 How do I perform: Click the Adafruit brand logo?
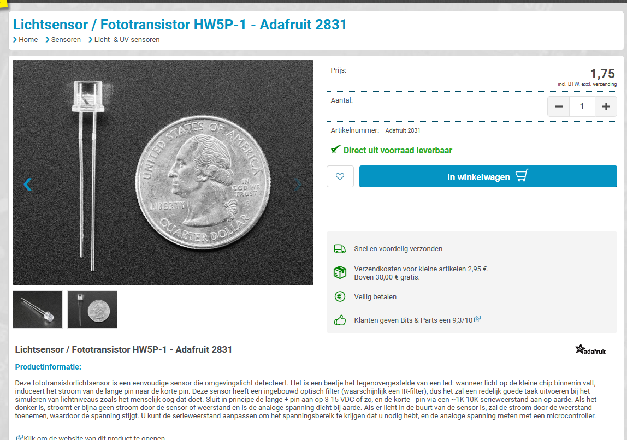pyautogui.click(x=590, y=350)
